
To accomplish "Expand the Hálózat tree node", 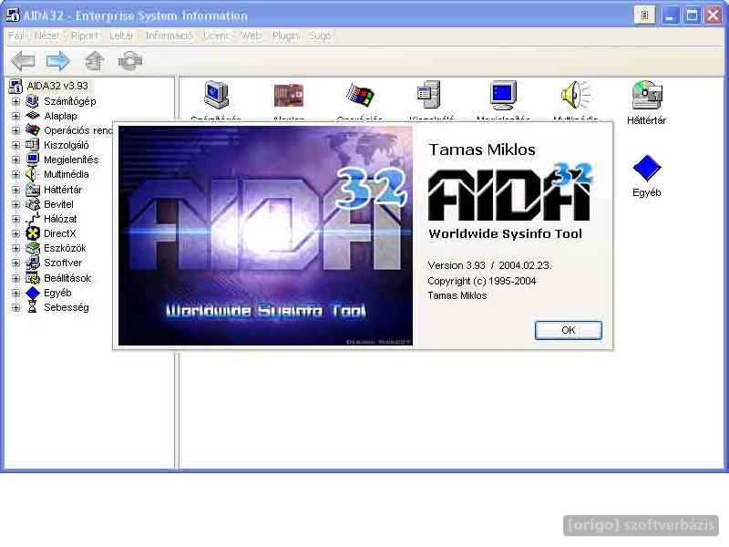I will coord(15,219).
